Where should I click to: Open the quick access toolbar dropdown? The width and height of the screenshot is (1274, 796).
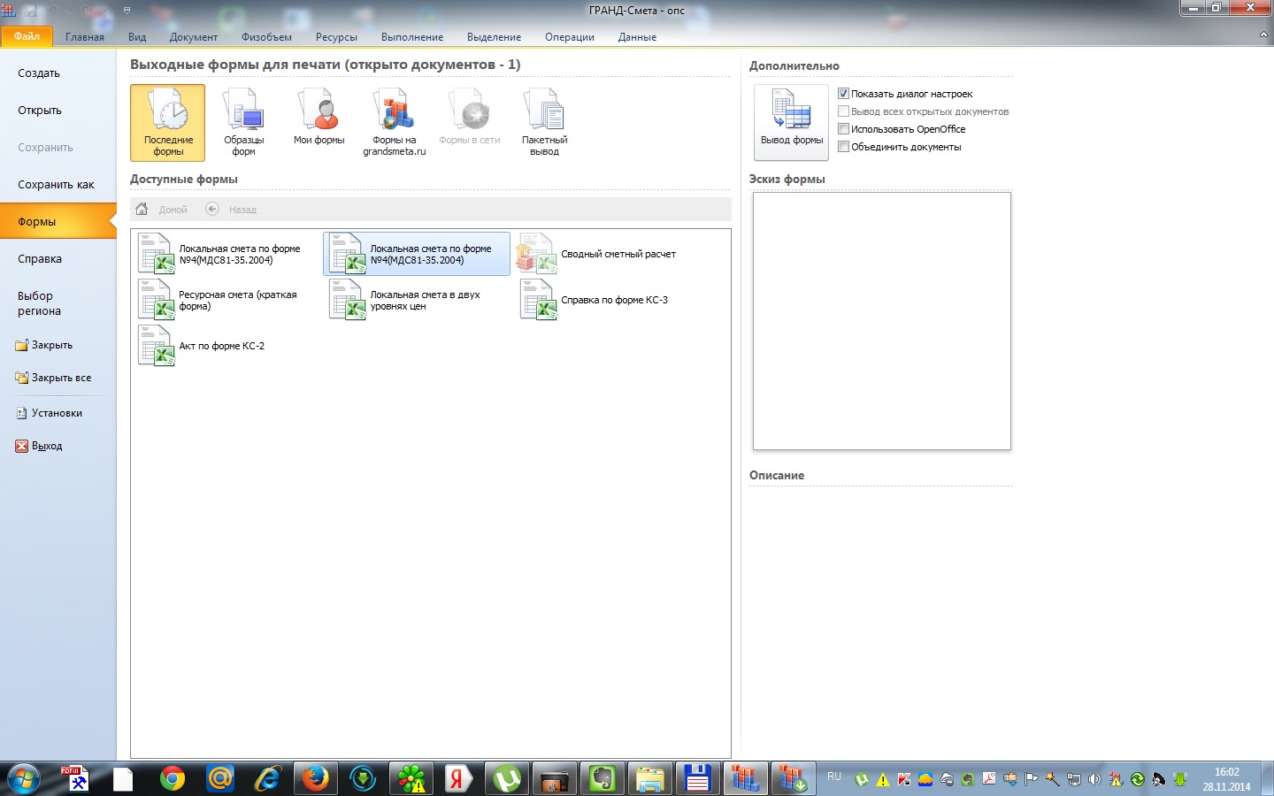[127, 11]
